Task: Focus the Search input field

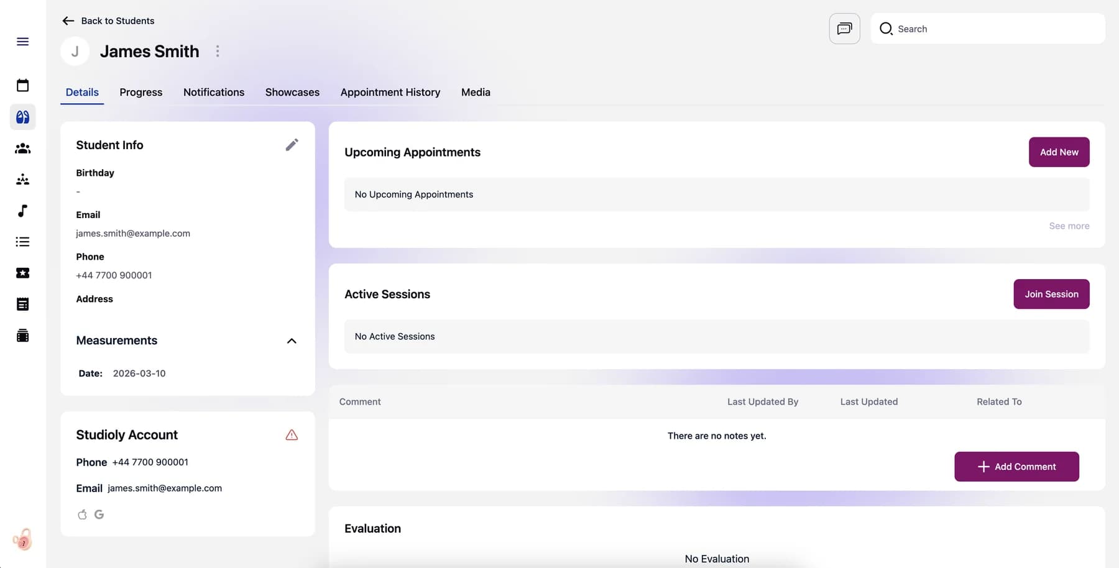Action: tap(988, 29)
